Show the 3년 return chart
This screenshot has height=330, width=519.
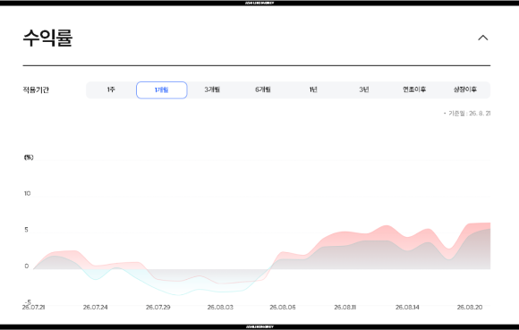pyautogui.click(x=364, y=89)
